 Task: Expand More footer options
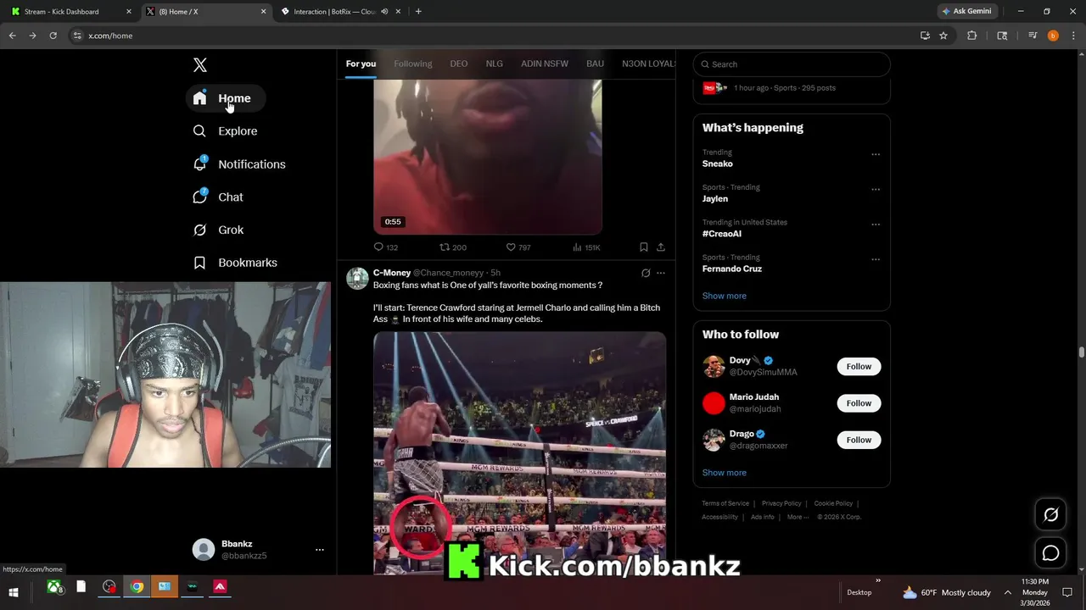[798, 517]
